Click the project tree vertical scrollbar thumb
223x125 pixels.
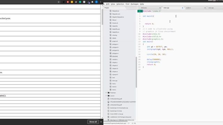click(x=136, y=72)
